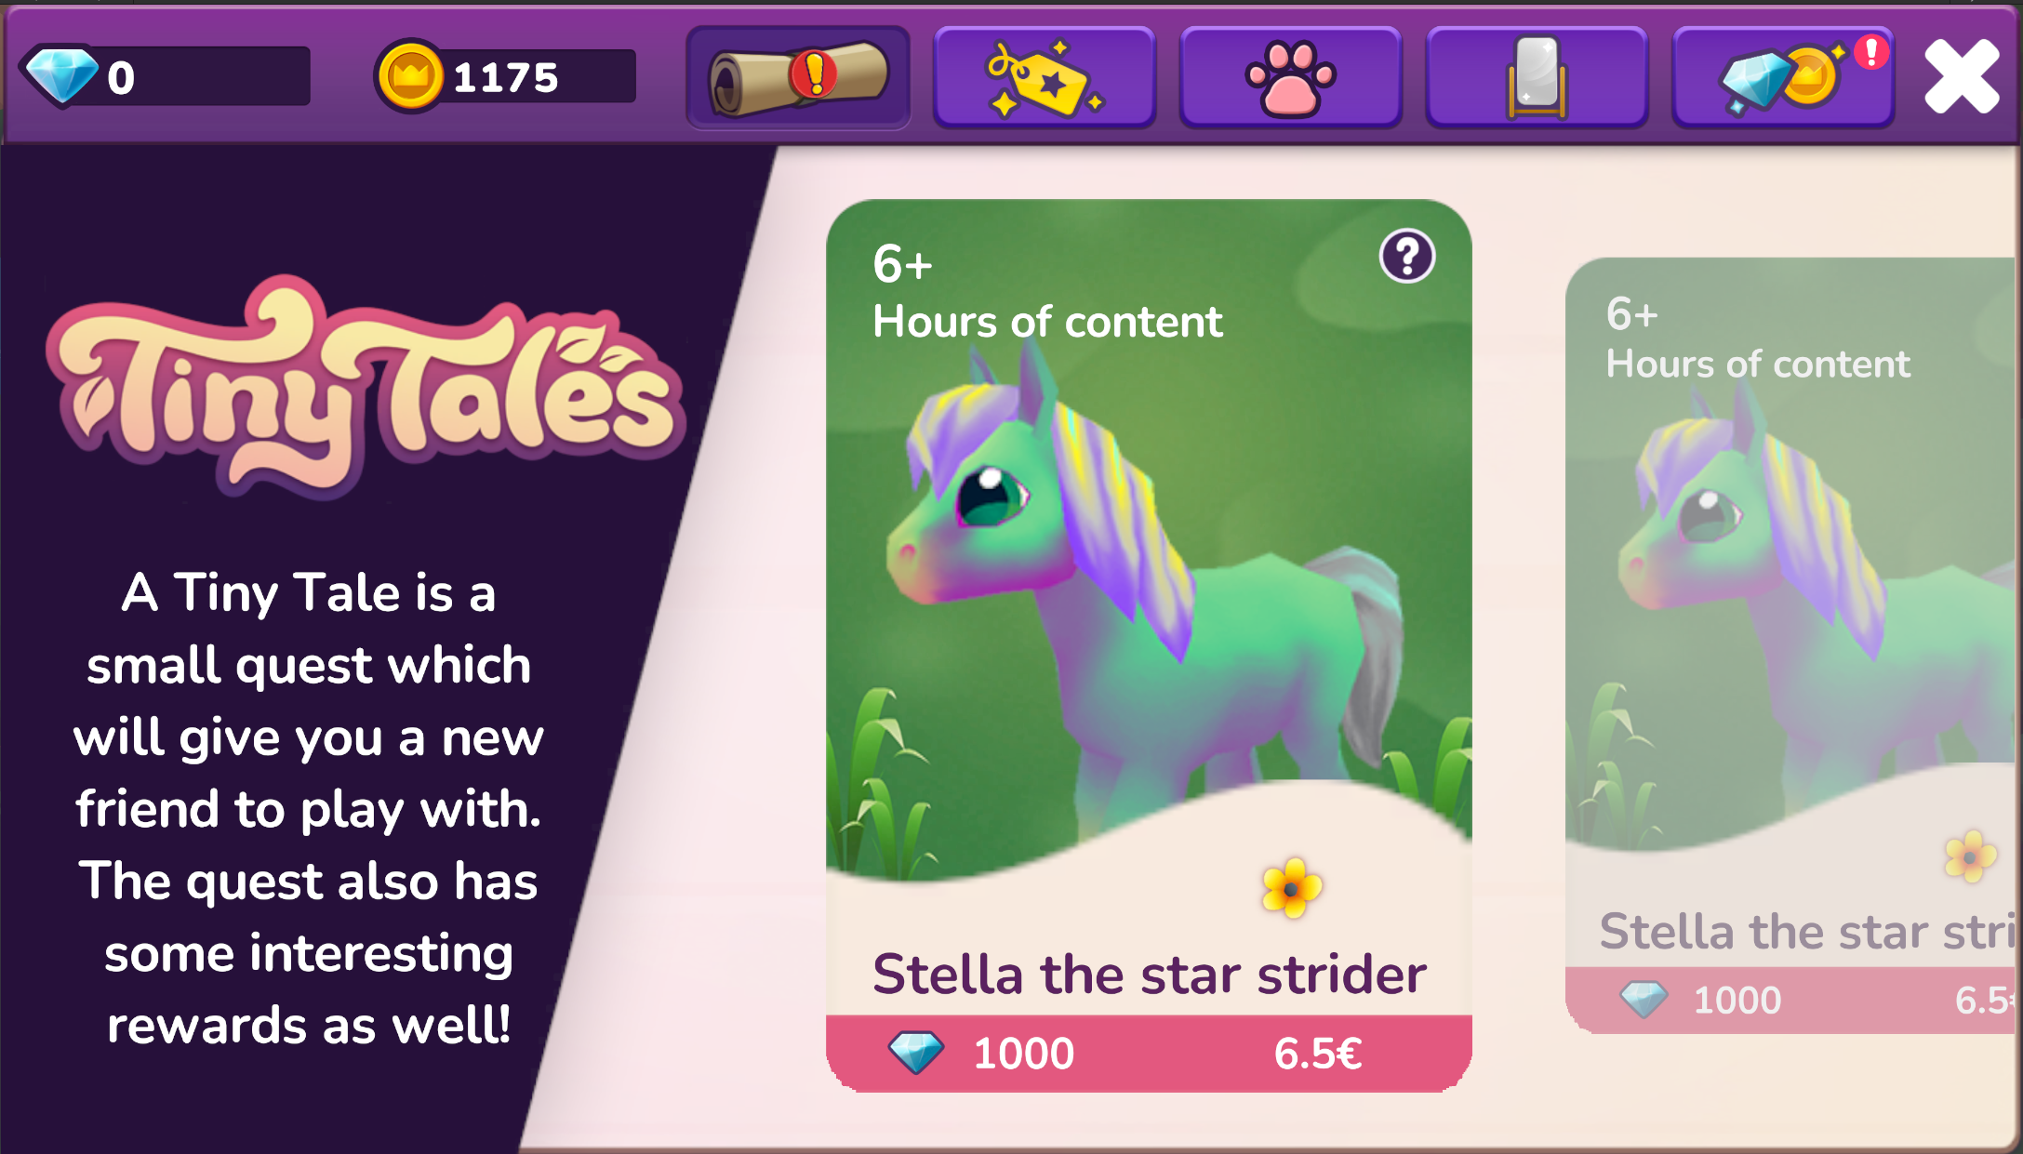Tap the blue diamond currency icon
This screenshot has width=2023, height=1154.
[61, 74]
